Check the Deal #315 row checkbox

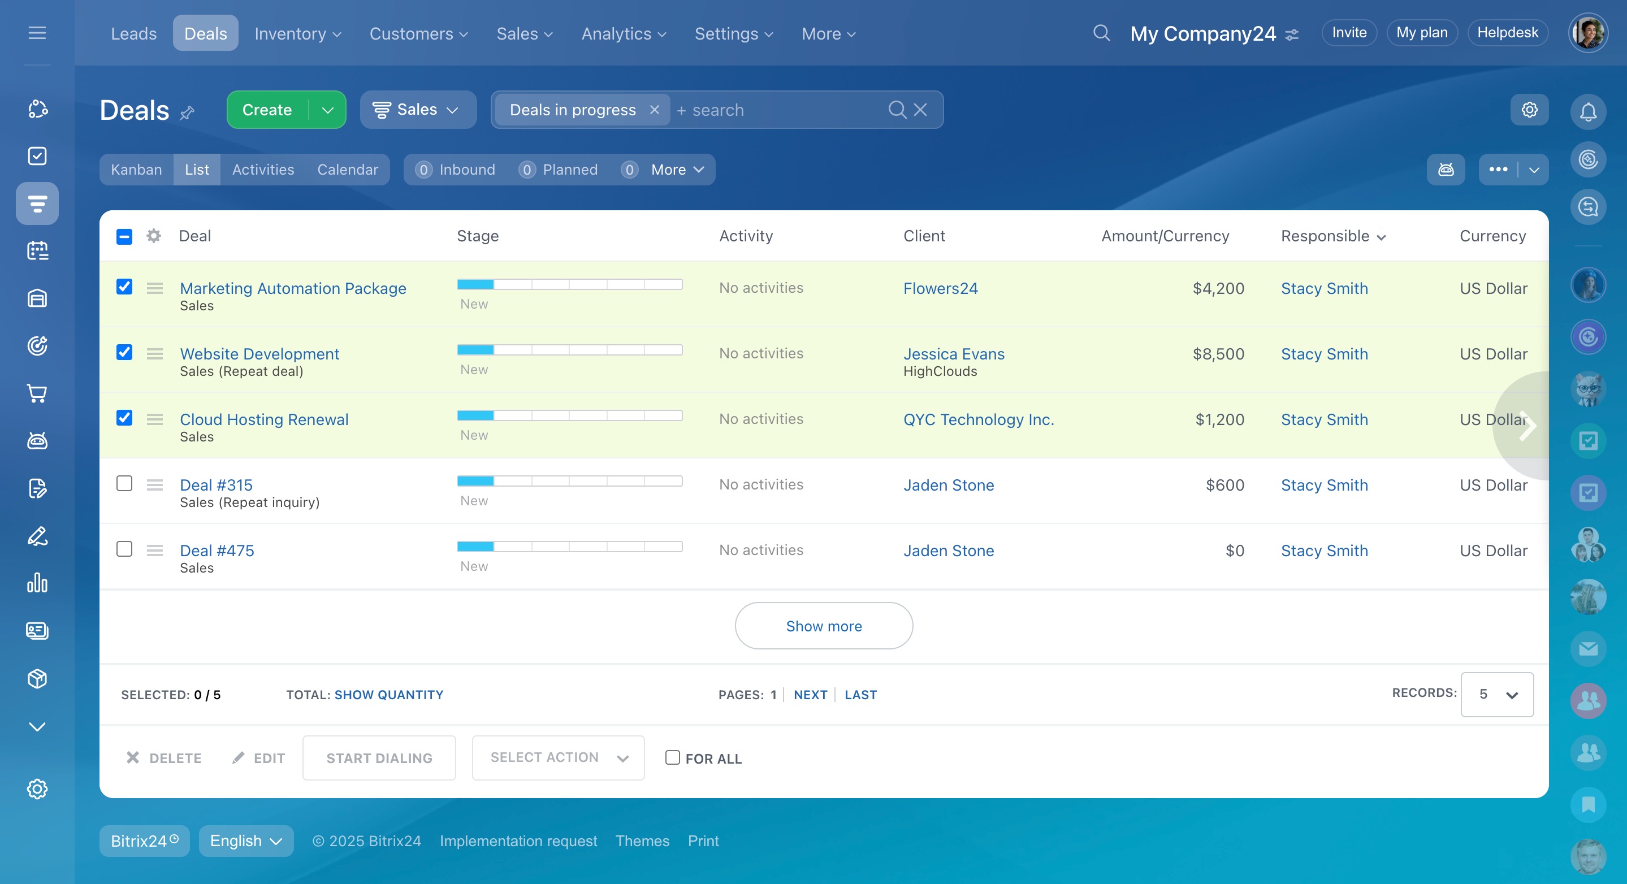pos(124,484)
